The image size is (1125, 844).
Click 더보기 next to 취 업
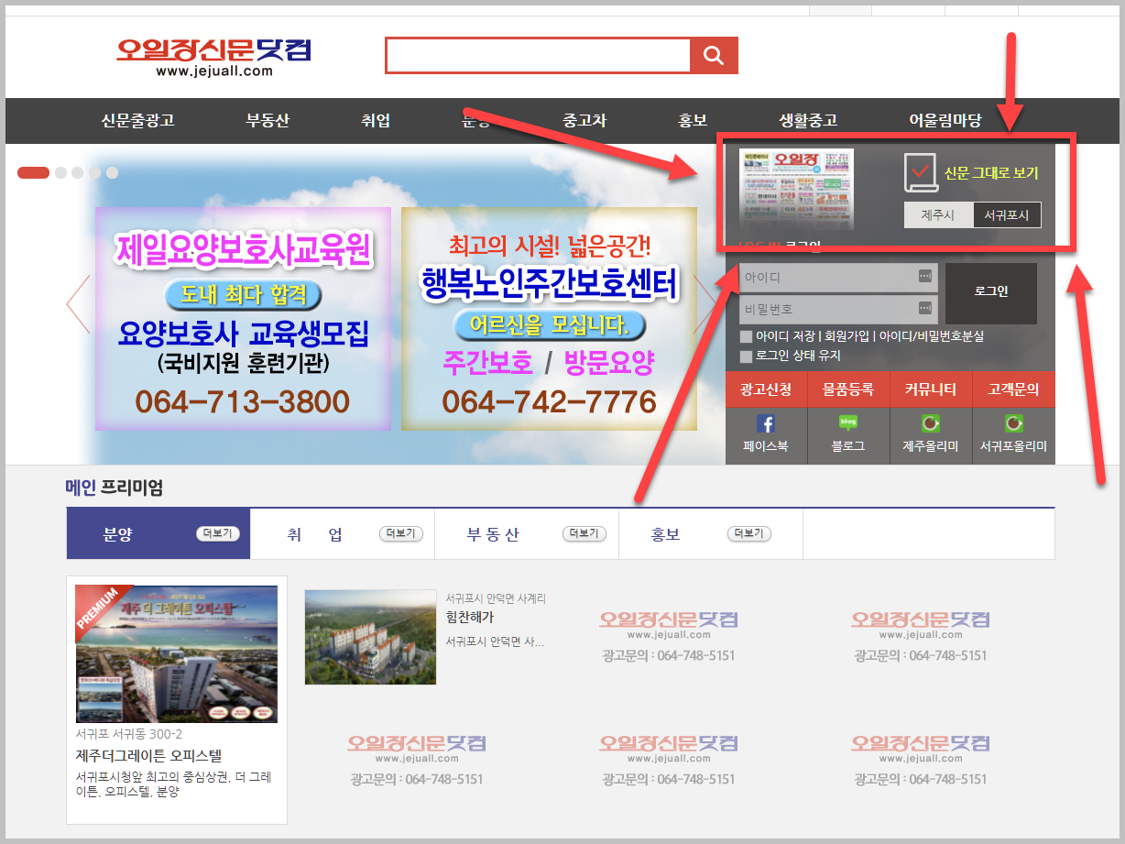coord(401,533)
